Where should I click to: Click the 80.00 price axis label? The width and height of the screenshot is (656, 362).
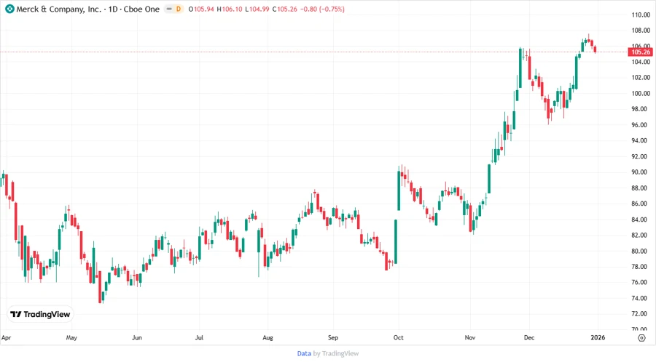point(641,251)
